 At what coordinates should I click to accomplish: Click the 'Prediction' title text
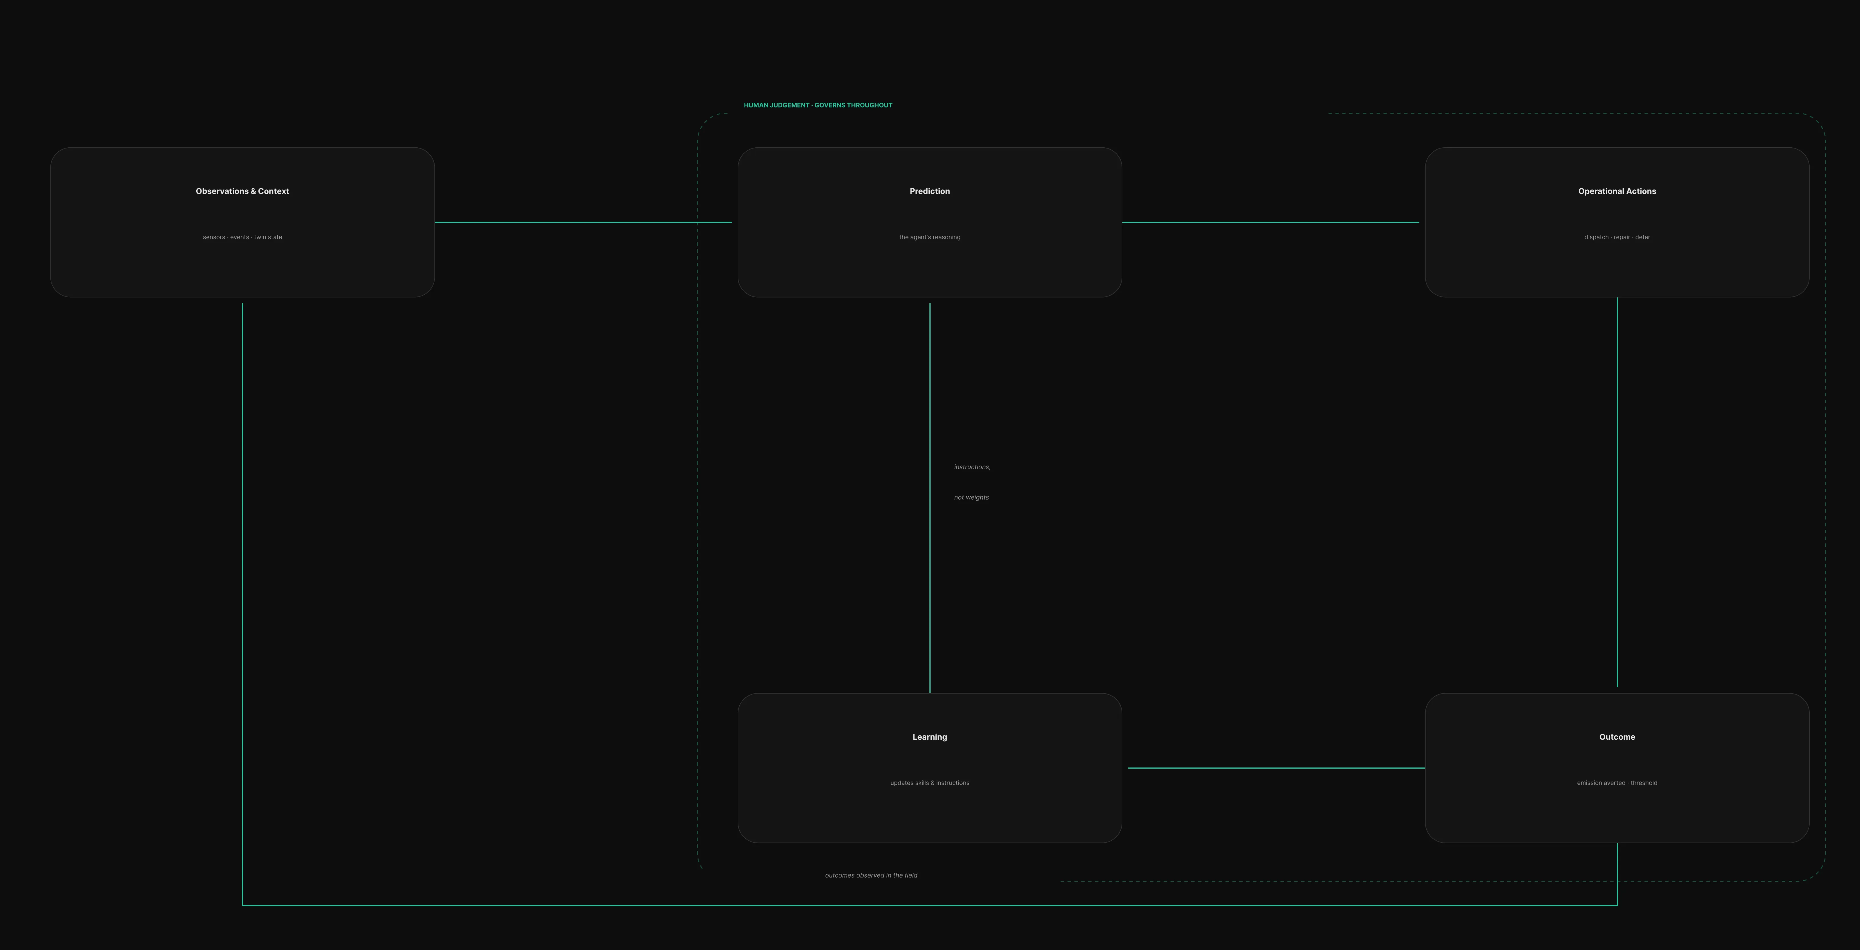click(930, 191)
